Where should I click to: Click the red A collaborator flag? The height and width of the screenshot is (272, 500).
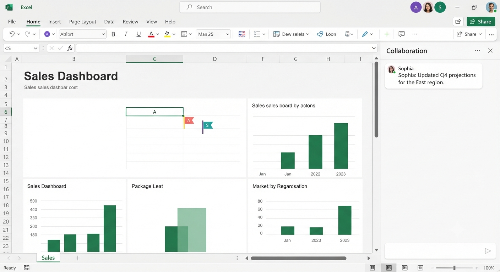point(189,120)
